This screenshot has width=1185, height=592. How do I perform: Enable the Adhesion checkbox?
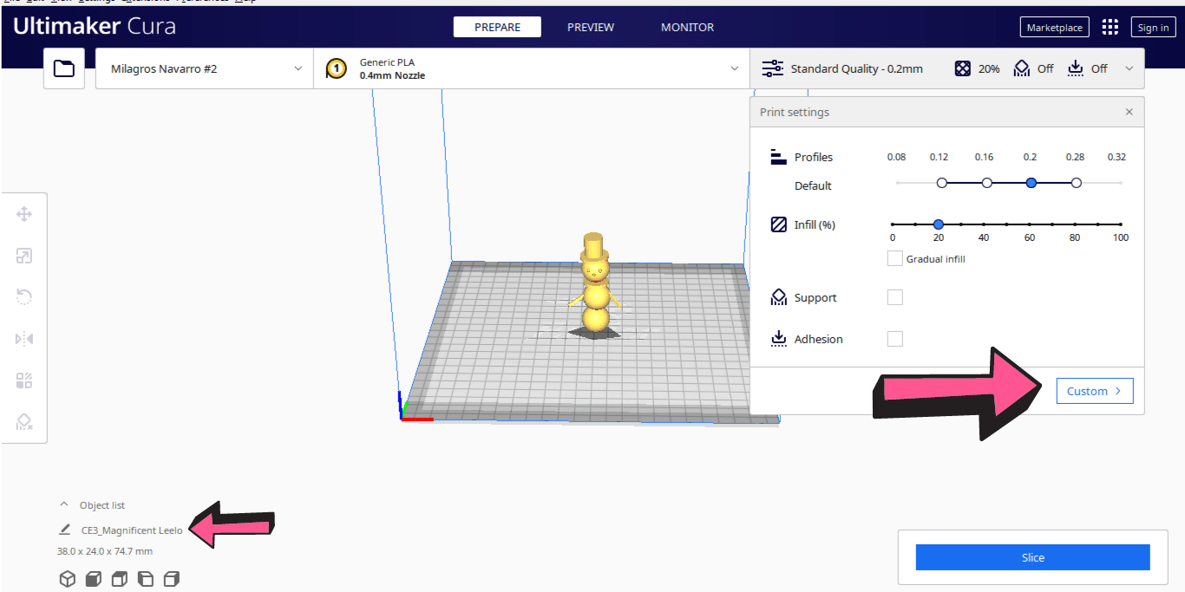[x=894, y=339]
